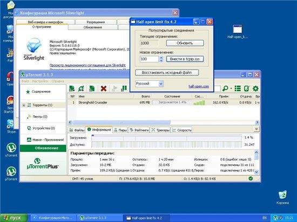297x222 pixels.
Task: Click the пуск Start button
Action: coord(13,218)
